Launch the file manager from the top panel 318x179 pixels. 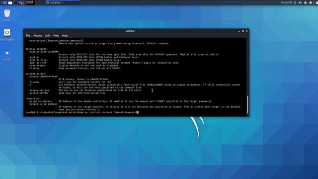coord(10,2)
